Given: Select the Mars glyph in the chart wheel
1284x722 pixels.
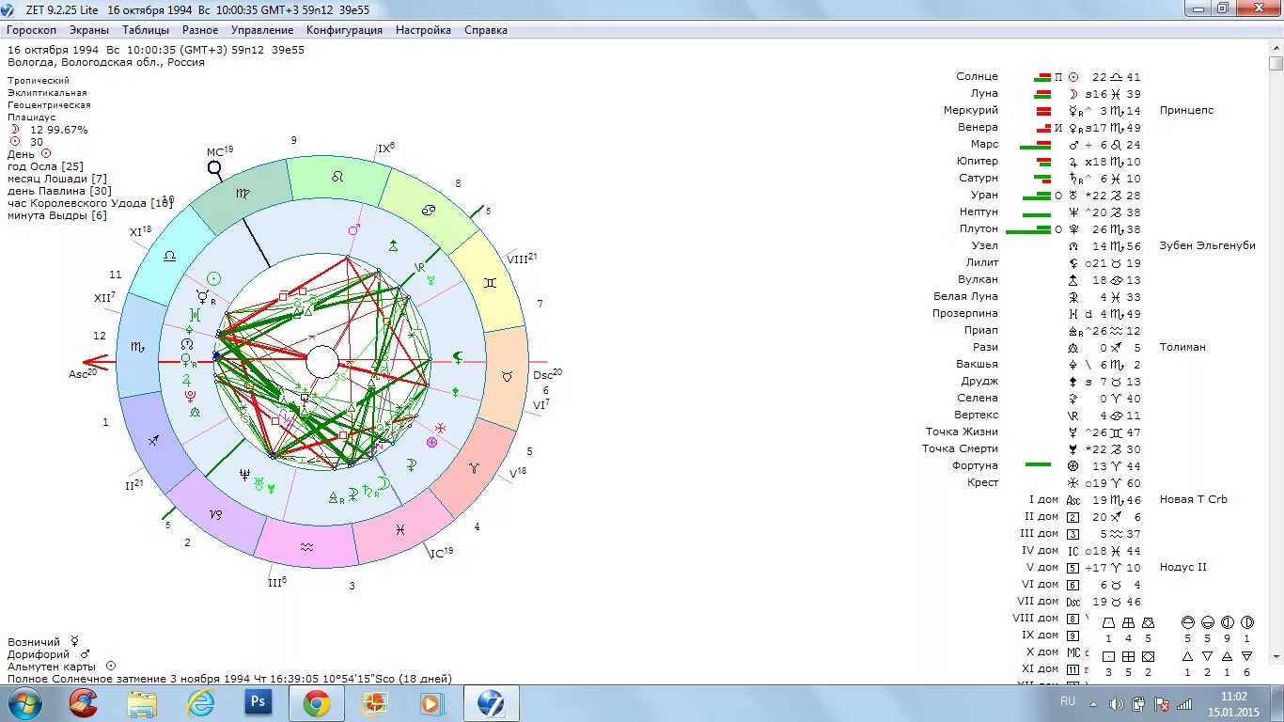Looking at the screenshot, I should [x=354, y=228].
